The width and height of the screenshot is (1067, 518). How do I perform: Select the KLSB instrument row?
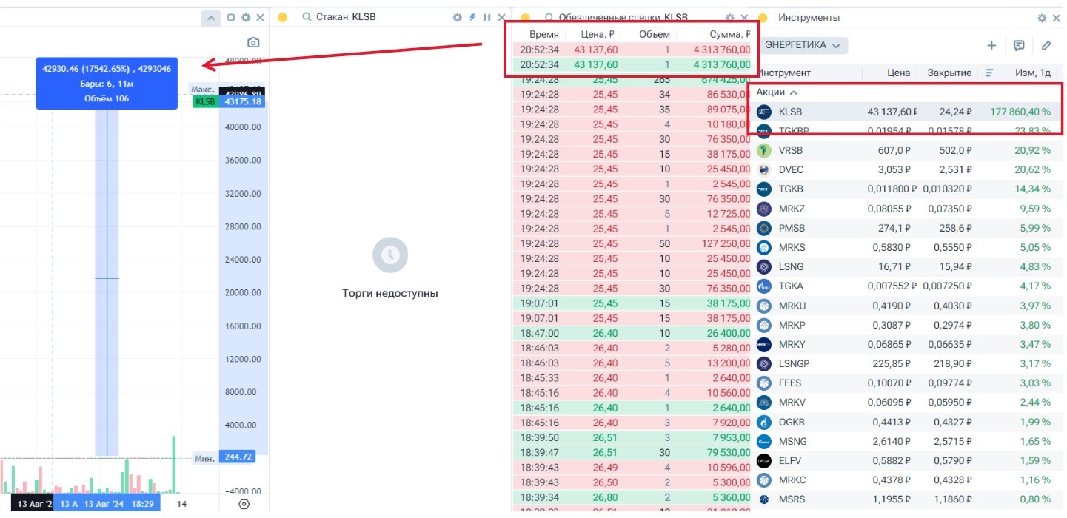(x=907, y=112)
